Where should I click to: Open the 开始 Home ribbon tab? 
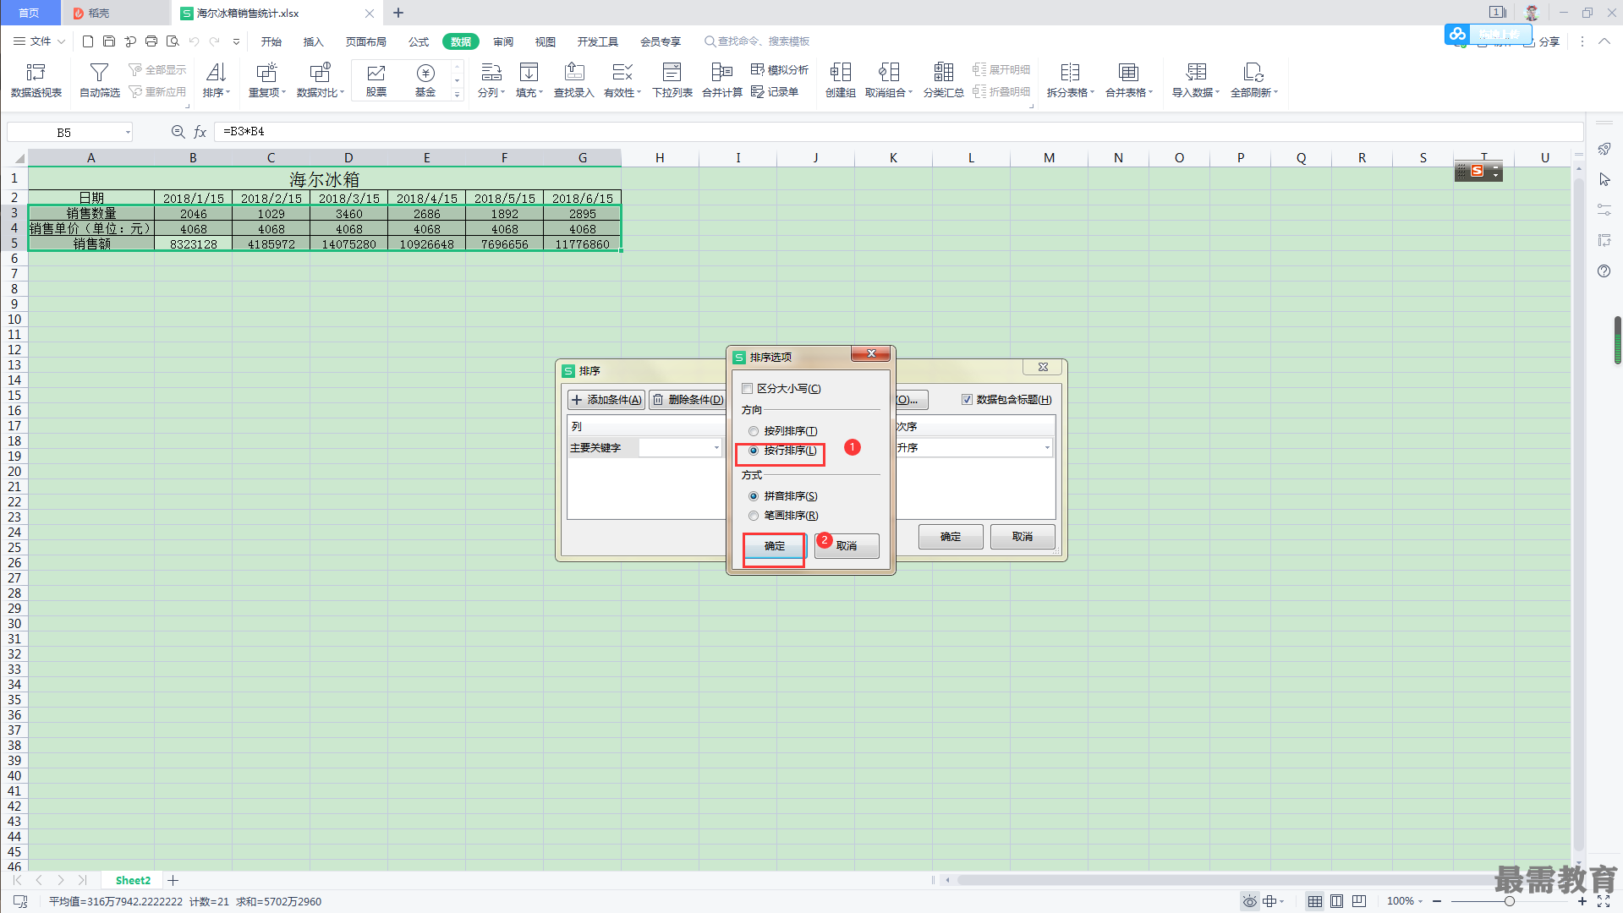tap(271, 41)
